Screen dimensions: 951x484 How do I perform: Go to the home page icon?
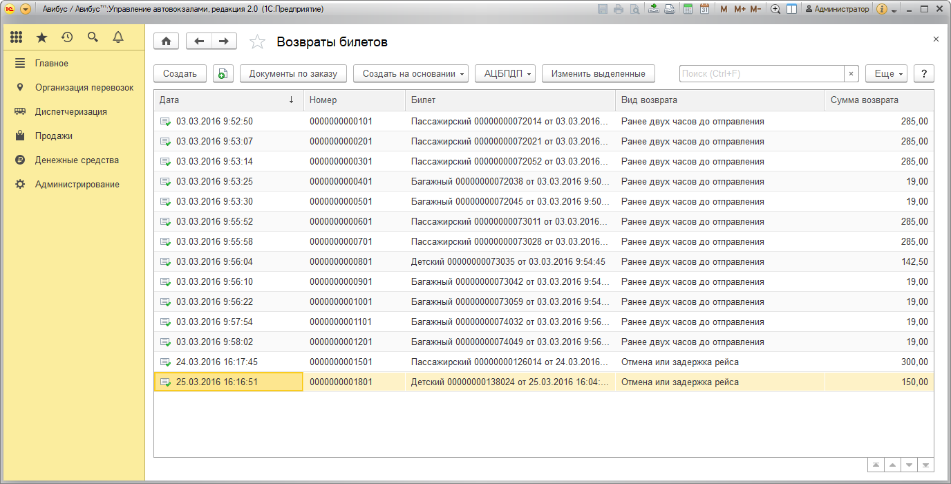point(166,41)
